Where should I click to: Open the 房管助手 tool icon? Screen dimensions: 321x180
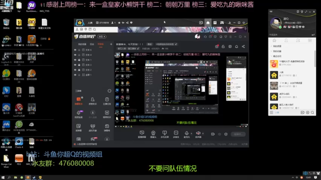(93, 101)
